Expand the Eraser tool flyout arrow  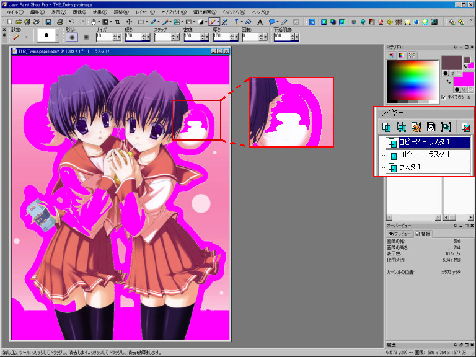(x=218, y=22)
